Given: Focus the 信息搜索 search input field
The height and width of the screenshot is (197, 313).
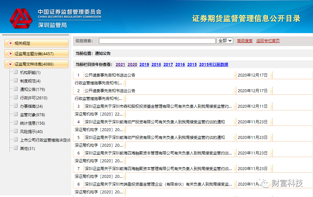Looking at the screenshot, I should [157, 41].
